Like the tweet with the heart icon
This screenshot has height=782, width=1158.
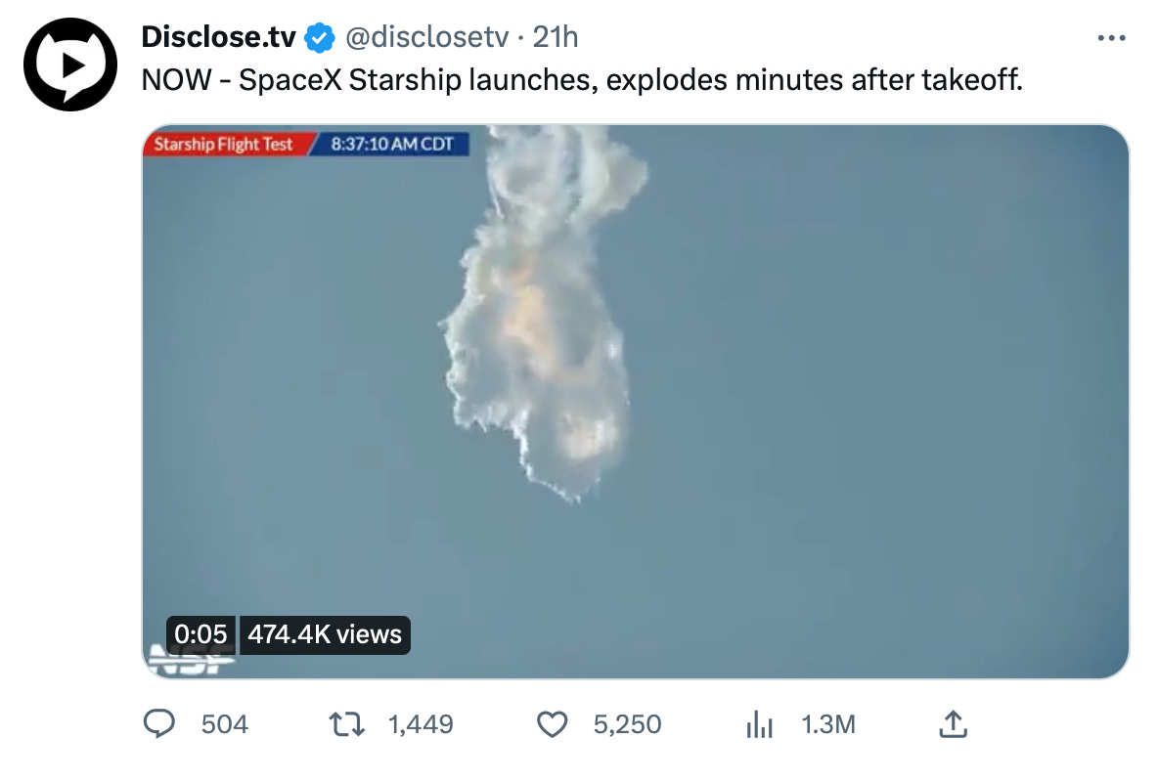554,724
